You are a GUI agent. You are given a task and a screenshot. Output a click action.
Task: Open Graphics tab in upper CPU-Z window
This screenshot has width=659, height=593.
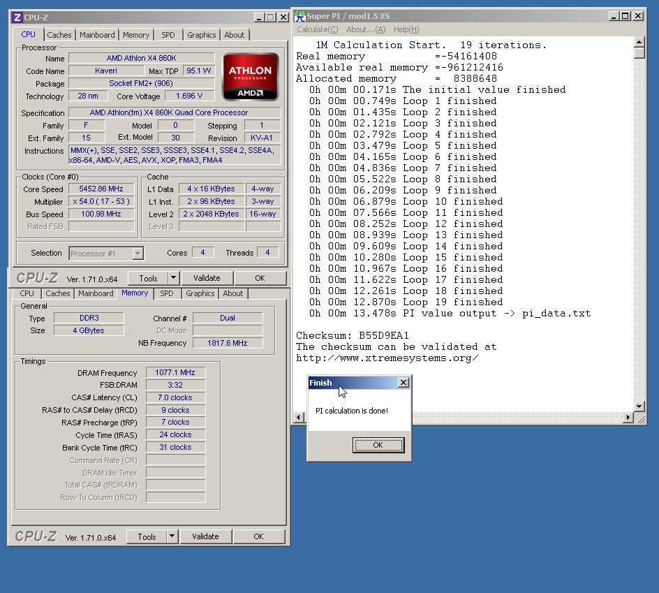click(x=201, y=35)
